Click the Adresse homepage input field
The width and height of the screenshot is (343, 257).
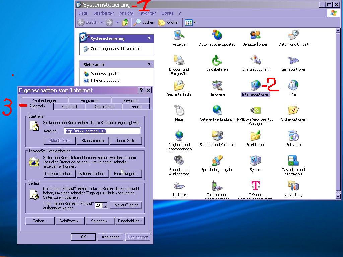click(102, 131)
